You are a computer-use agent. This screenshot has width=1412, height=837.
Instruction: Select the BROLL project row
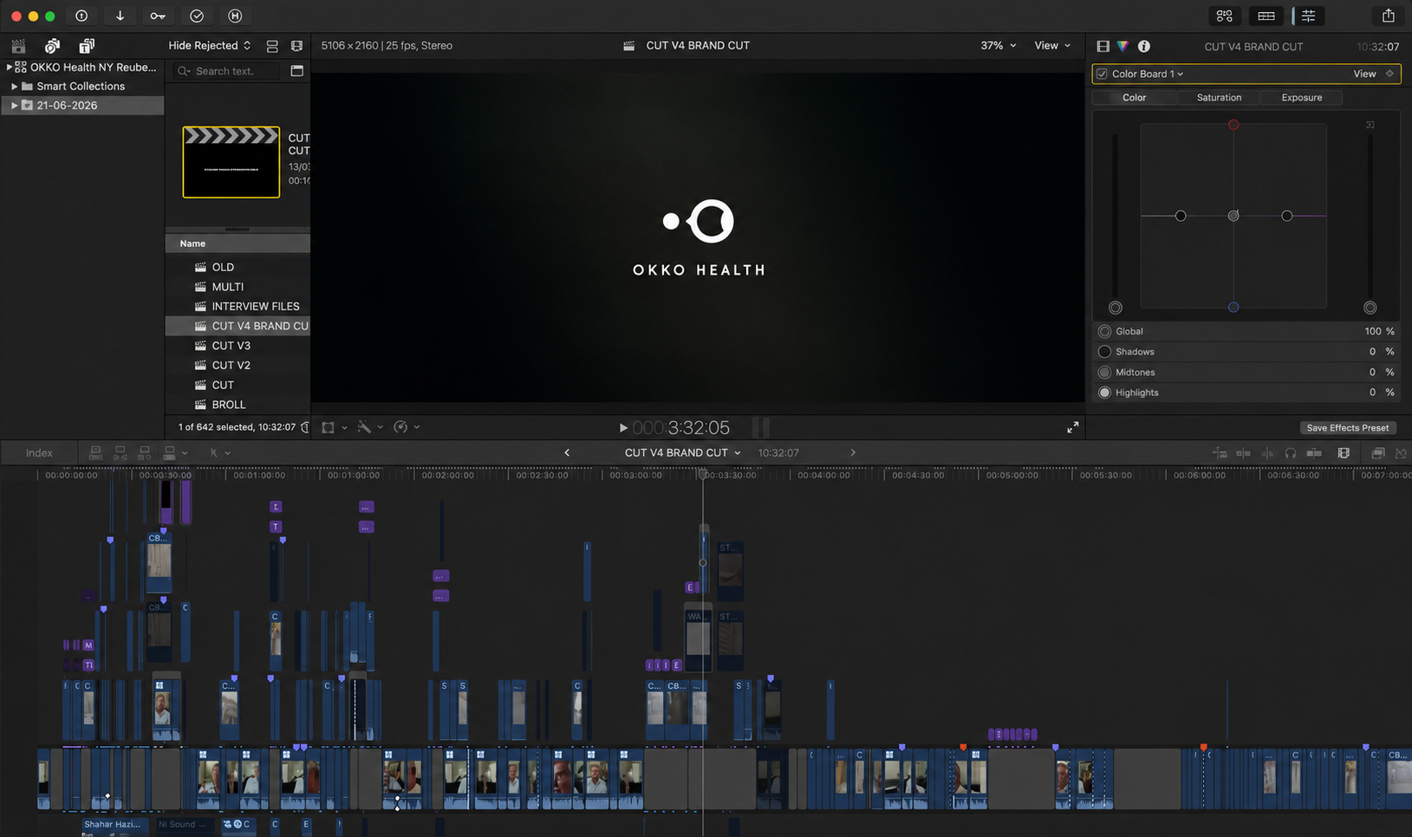coord(238,405)
